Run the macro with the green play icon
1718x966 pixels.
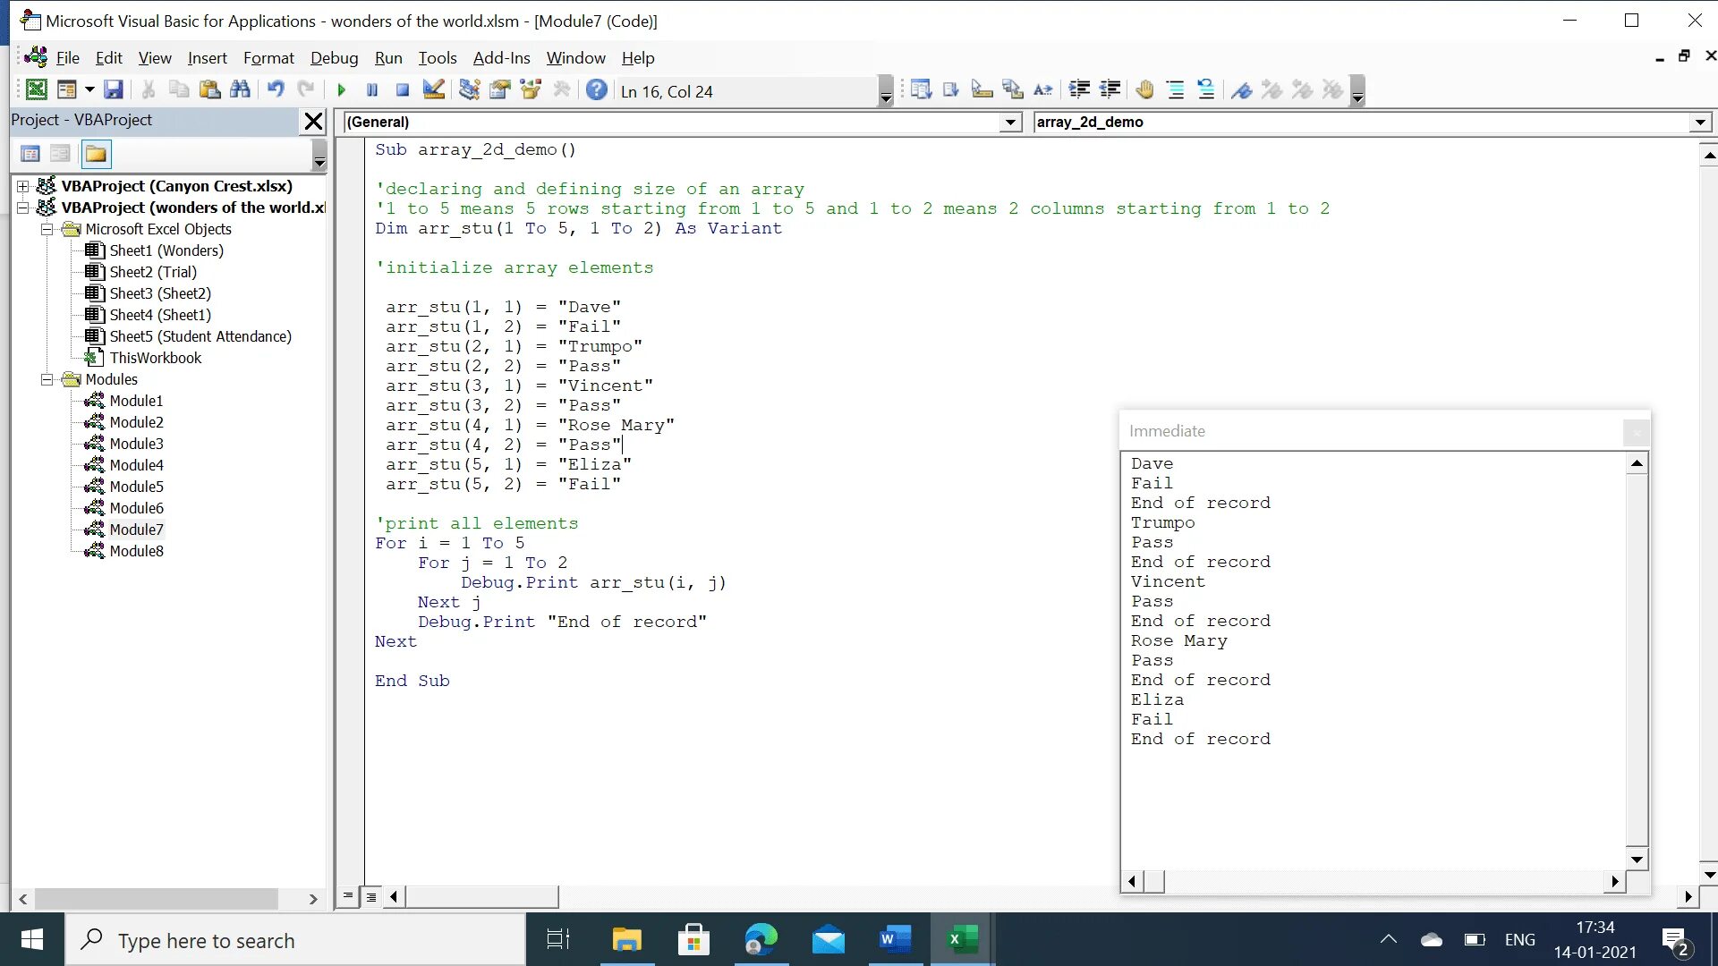point(341,90)
